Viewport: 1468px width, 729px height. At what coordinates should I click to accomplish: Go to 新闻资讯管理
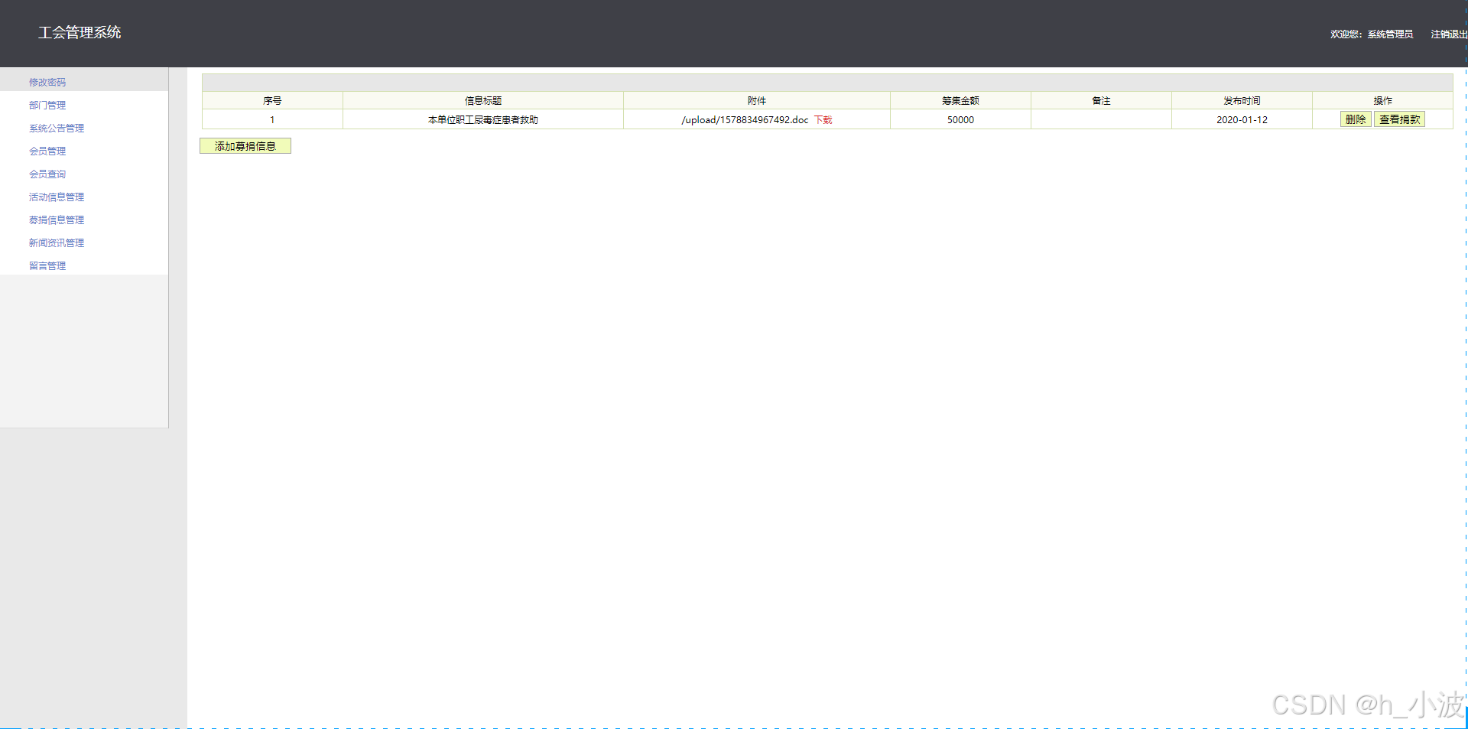[56, 242]
